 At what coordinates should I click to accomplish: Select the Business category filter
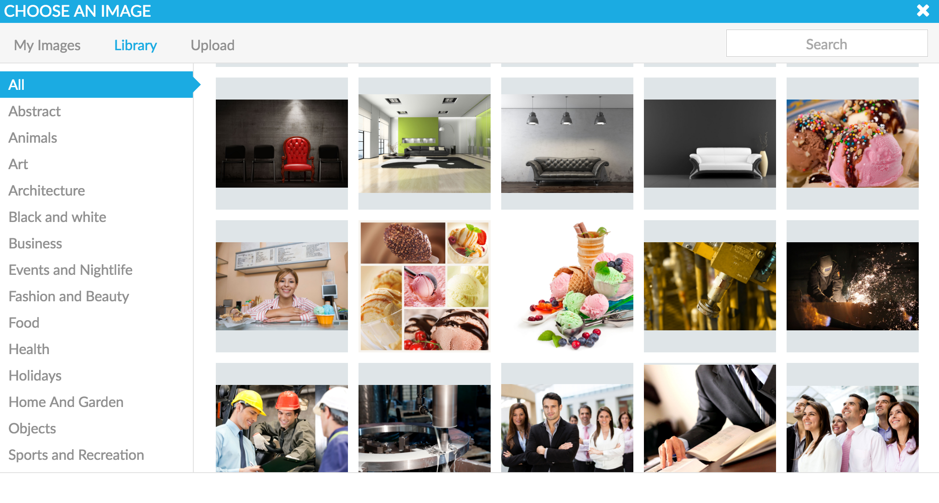(34, 243)
